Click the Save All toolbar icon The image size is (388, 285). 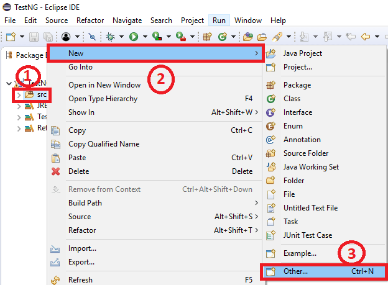[x=48, y=37]
